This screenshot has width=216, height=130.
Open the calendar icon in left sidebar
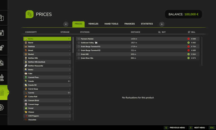2,32
